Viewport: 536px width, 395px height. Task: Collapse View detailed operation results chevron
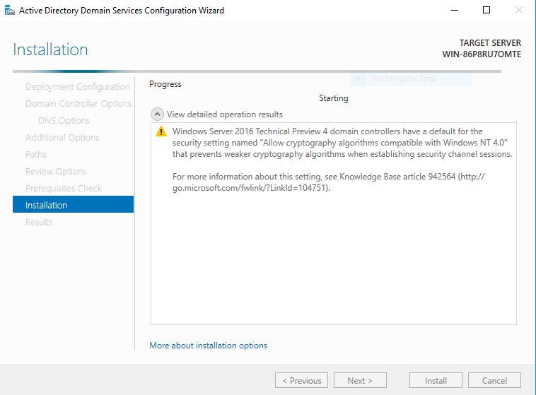coord(156,114)
